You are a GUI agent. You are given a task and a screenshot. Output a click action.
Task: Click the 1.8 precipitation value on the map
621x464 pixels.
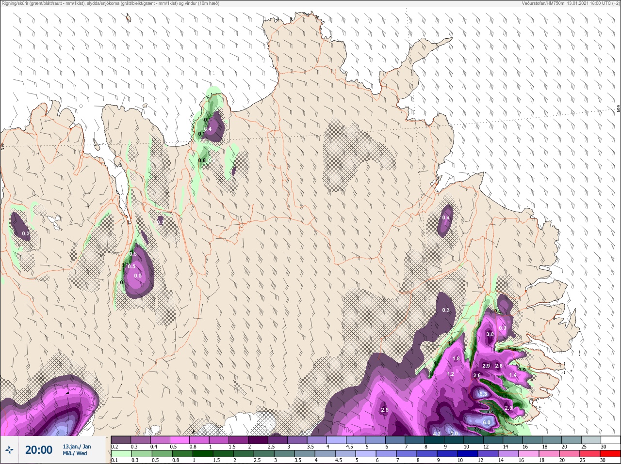click(x=456, y=358)
